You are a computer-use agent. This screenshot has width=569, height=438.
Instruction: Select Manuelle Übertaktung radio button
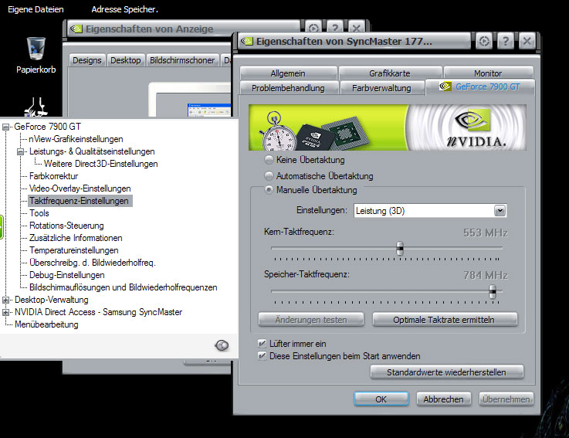pos(269,190)
